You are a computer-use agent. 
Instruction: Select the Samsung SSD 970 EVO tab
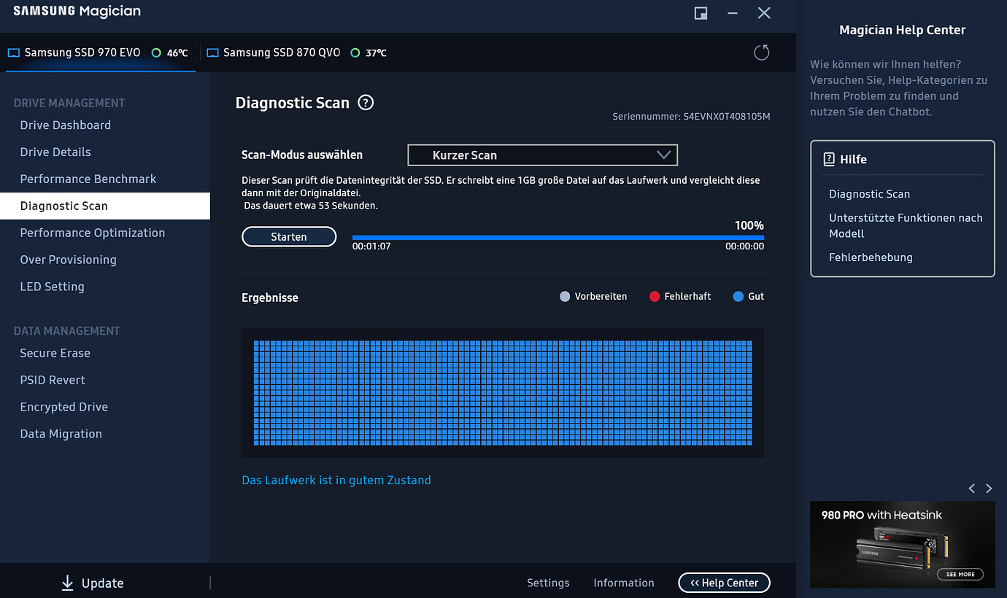pos(82,53)
